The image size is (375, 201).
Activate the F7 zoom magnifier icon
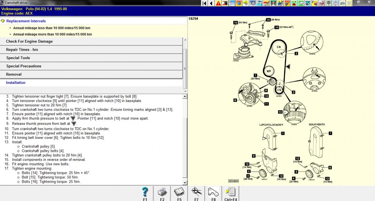click(x=196, y=192)
